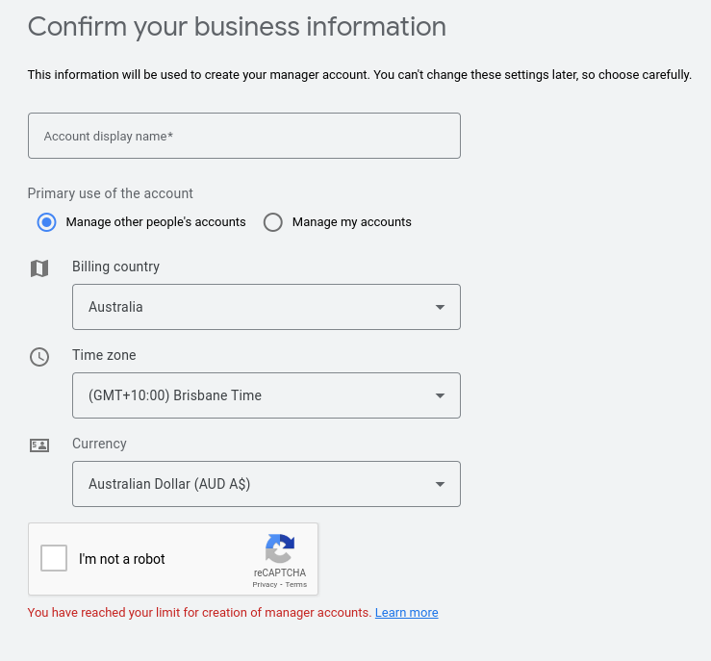
Task: Click the currency card icon
Action: (x=39, y=445)
